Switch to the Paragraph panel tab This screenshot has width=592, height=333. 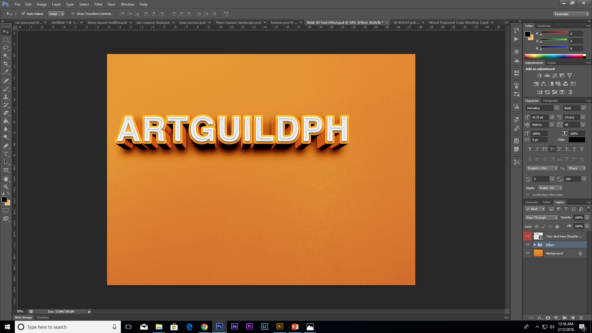coord(550,101)
